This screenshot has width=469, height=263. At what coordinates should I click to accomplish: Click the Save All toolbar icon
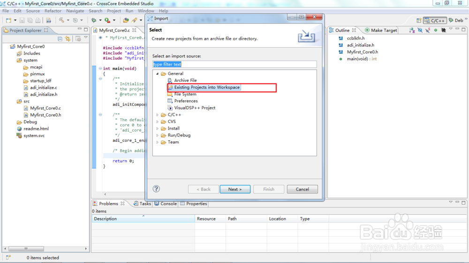30,20
